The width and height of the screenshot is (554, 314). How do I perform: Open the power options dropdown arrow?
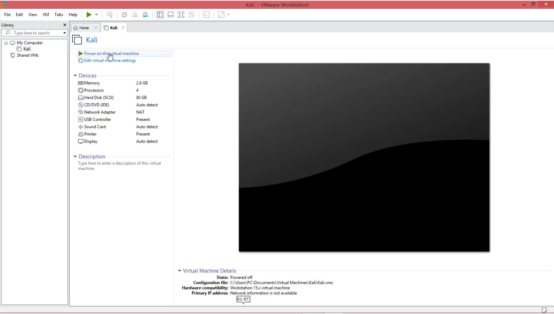coord(96,15)
